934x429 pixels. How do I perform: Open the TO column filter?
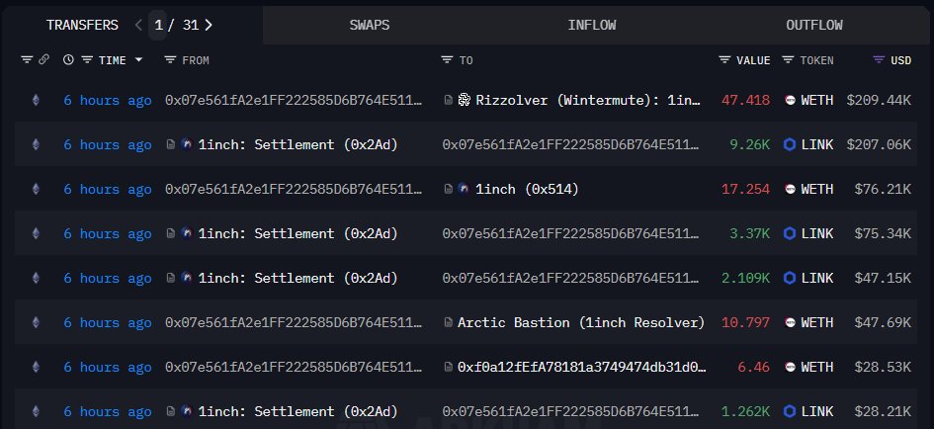[447, 59]
